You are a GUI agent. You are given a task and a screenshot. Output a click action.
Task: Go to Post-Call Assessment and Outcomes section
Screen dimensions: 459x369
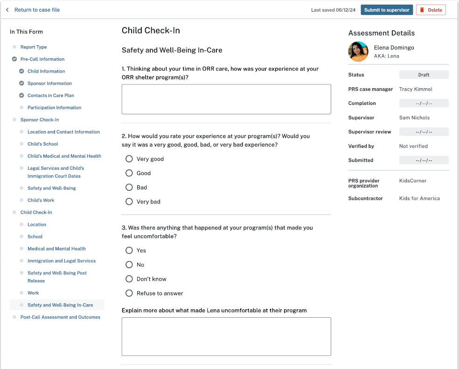pyautogui.click(x=60, y=317)
